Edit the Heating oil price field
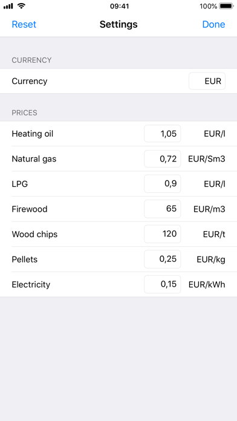 pyautogui.click(x=163, y=134)
